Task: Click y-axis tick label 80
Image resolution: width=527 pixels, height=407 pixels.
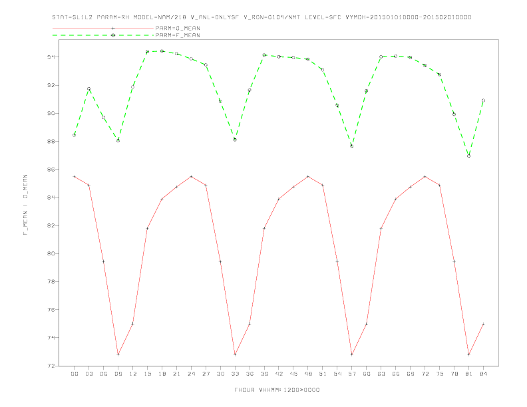Action: pyautogui.click(x=51, y=253)
